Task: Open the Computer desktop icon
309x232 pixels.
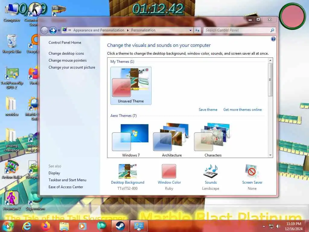Action: click(11, 13)
